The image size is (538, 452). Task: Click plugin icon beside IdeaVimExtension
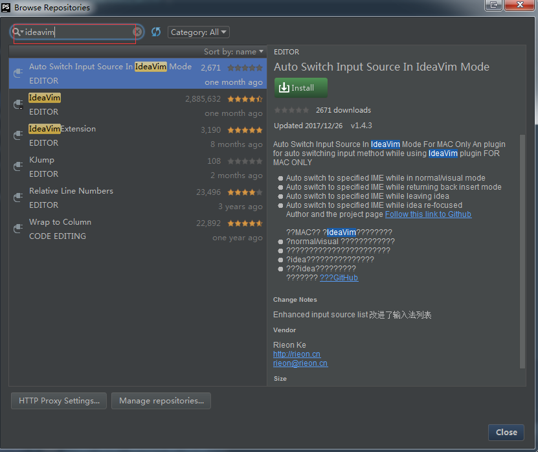coord(18,135)
